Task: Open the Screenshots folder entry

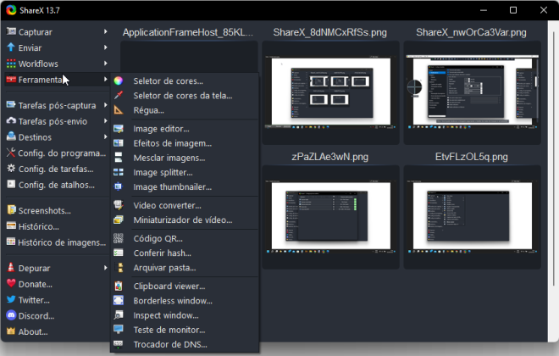Action: pos(57,210)
